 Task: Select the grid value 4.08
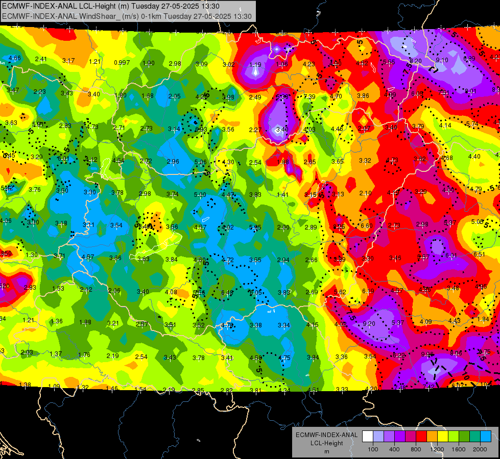[171, 292]
